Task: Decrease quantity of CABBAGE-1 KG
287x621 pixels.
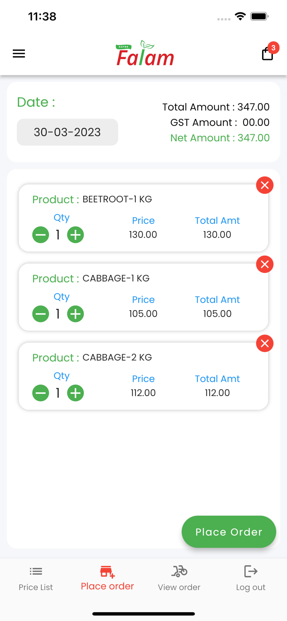Action: click(41, 314)
